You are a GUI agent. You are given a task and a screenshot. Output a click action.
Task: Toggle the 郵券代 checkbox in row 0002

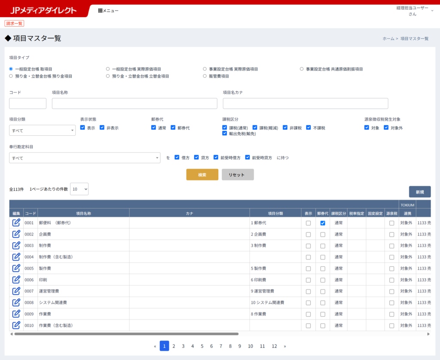coord(323,235)
